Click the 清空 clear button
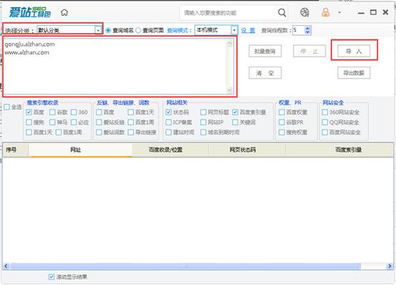The width and height of the screenshot is (396, 285). 265,73
